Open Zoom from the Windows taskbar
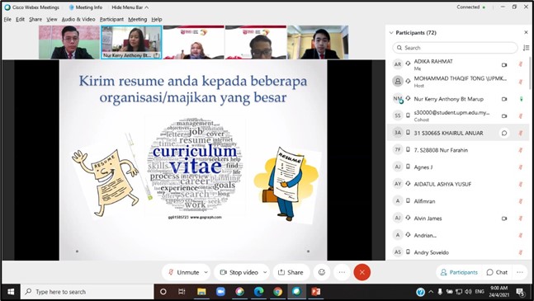 click(x=220, y=291)
